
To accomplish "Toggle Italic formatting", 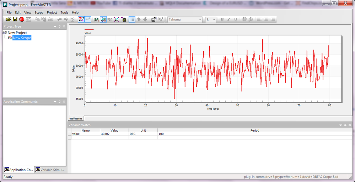I will pyautogui.click(x=228, y=19).
